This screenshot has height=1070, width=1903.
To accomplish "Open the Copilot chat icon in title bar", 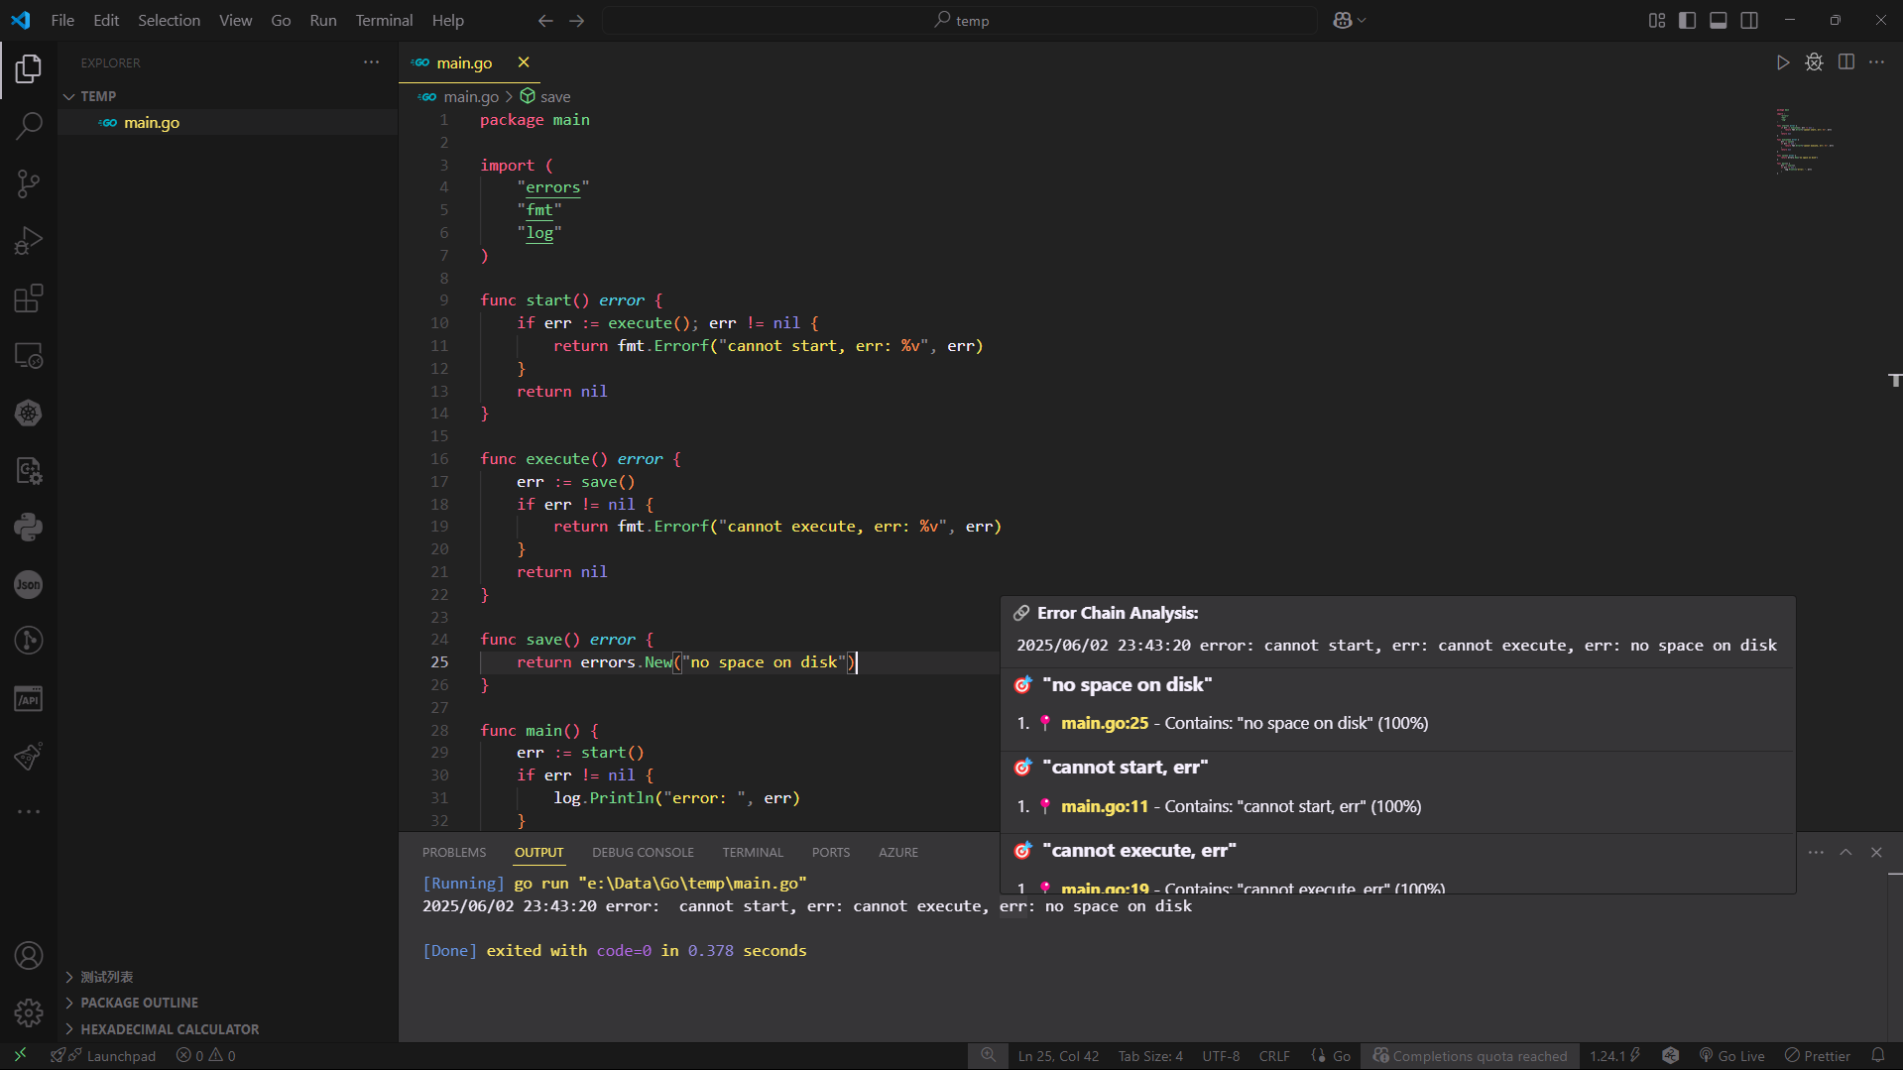I will coord(1343,20).
